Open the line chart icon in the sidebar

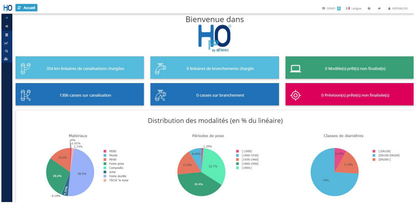(x=7, y=43)
